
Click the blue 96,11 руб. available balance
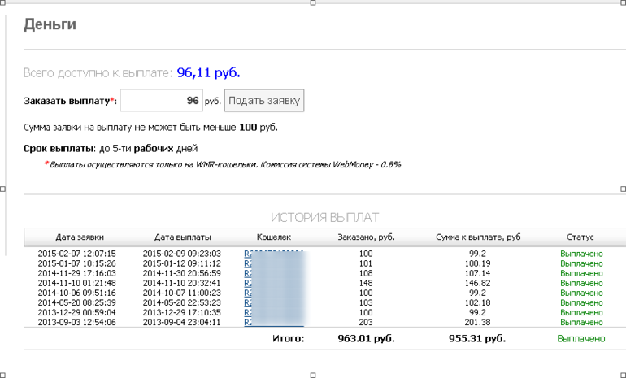coord(209,73)
